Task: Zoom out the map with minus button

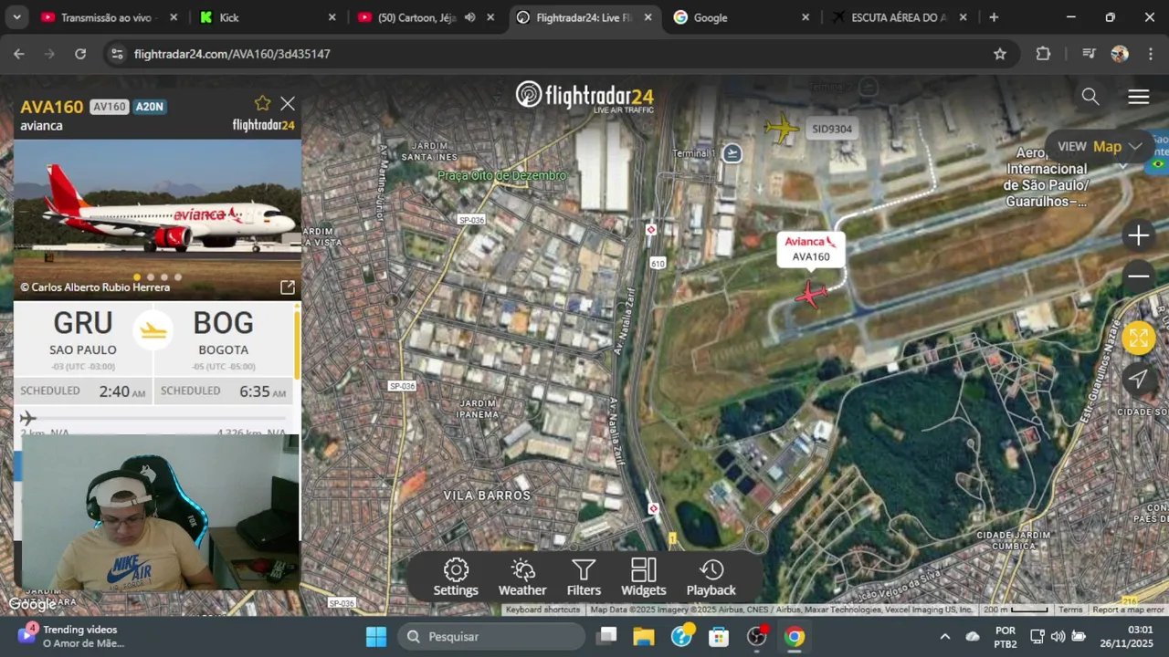Action: tap(1138, 276)
